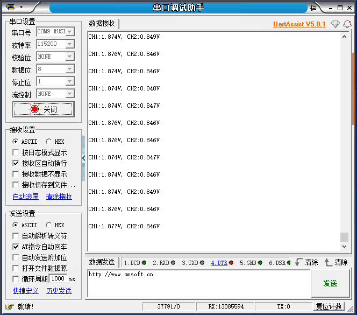The height and width of the screenshot is (315, 357).
Task: Click downward arrow 清除 clear button
Action: tap(306, 262)
